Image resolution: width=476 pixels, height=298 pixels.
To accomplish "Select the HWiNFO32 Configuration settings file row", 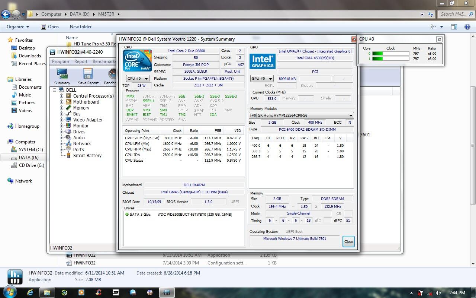I will (x=171, y=263).
